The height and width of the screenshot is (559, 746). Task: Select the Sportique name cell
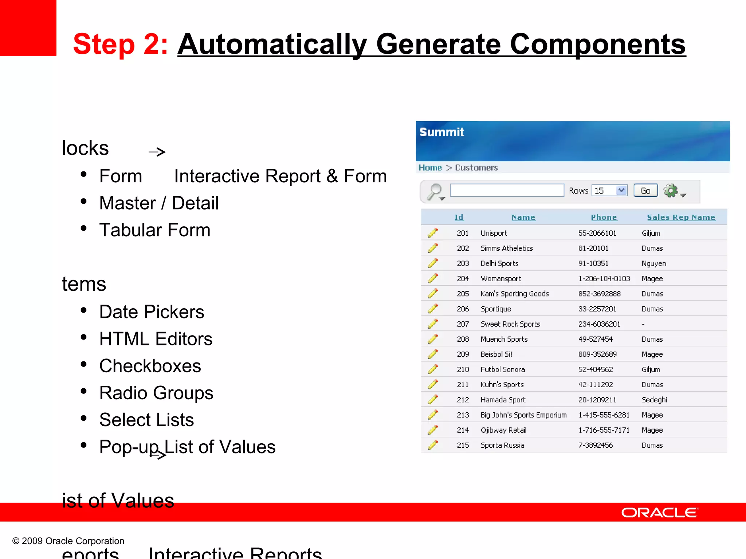point(496,309)
